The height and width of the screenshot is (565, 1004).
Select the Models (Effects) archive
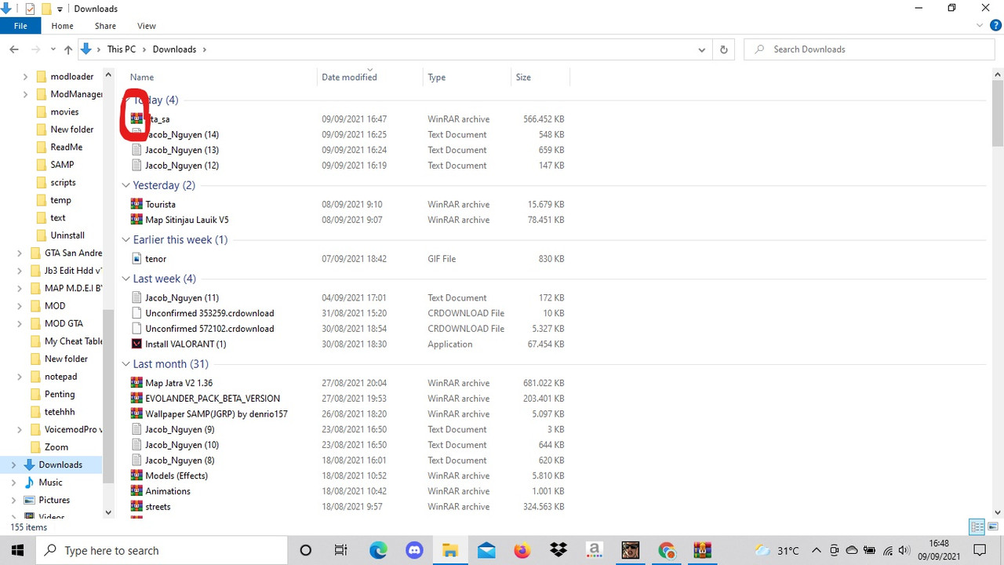point(176,476)
